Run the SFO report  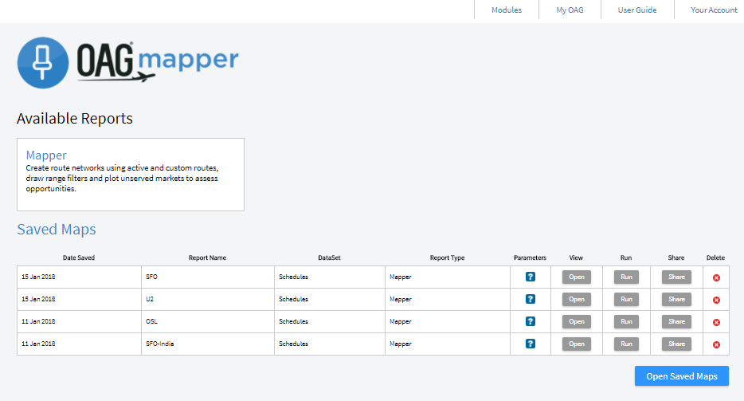(x=626, y=277)
